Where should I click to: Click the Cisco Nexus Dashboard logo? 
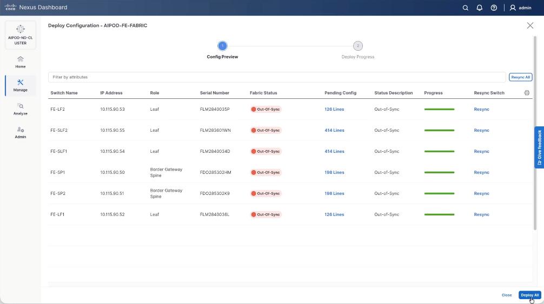pyautogui.click(x=36, y=7)
